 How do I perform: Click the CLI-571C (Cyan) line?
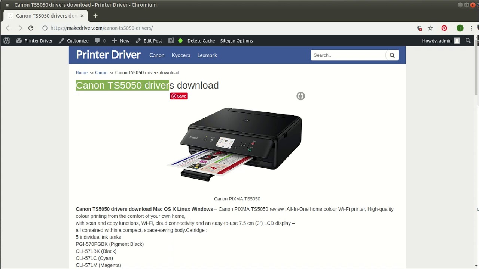point(94,258)
